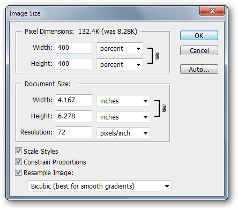Select the document Height field 6.278

click(x=73, y=116)
